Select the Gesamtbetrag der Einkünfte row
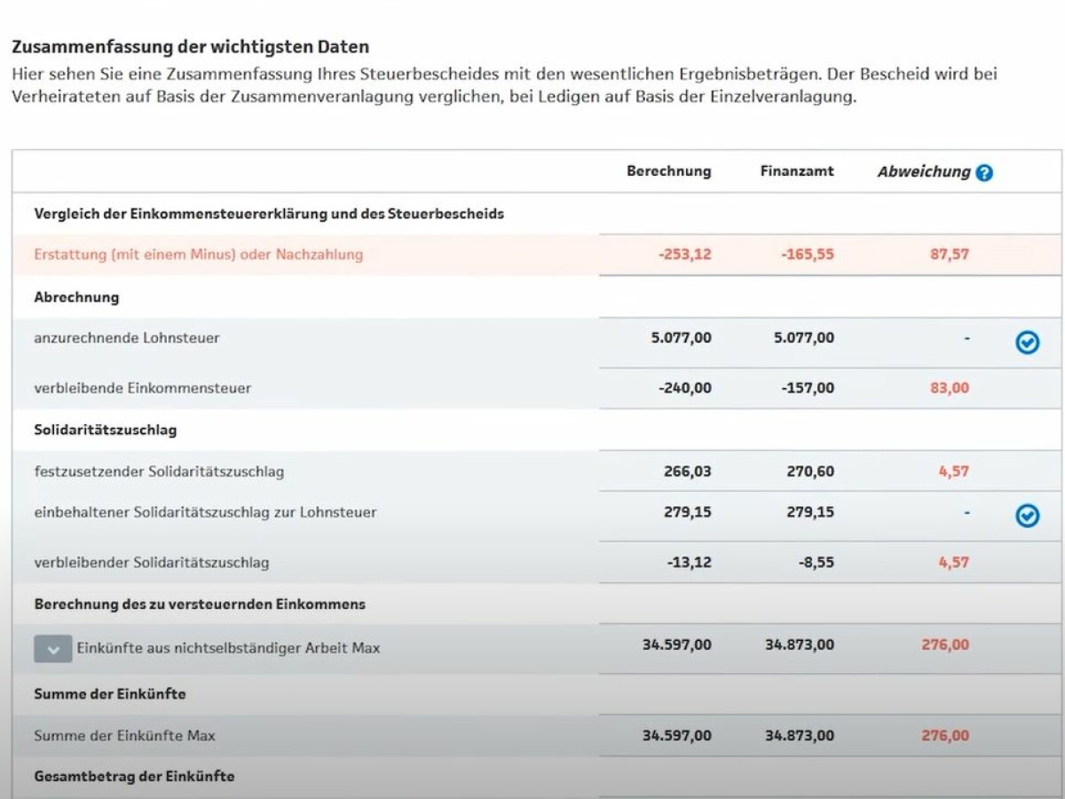Image resolution: width=1065 pixels, height=799 pixels. [131, 776]
